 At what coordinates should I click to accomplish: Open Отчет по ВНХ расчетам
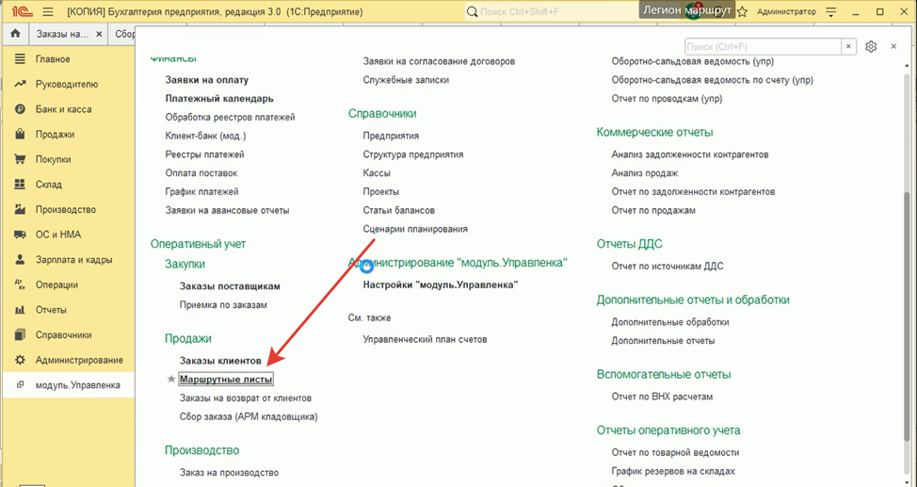[x=662, y=397]
